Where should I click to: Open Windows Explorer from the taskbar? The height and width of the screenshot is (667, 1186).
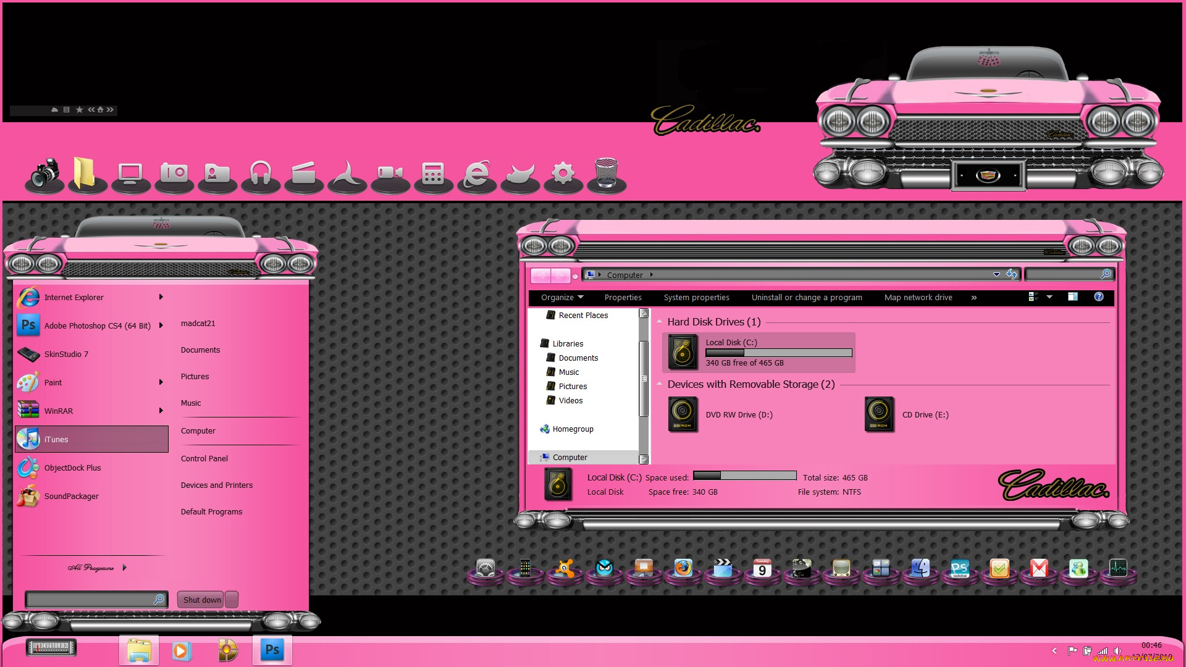pyautogui.click(x=139, y=650)
